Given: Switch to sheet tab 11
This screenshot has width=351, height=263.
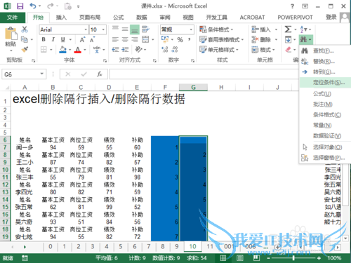Looking at the screenshot, I should click(x=210, y=247).
